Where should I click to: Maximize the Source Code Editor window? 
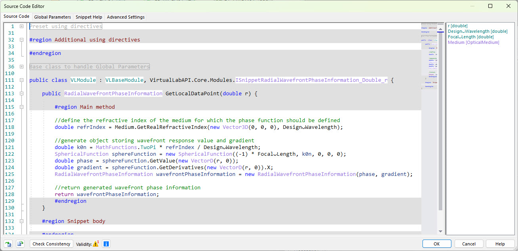490,6
